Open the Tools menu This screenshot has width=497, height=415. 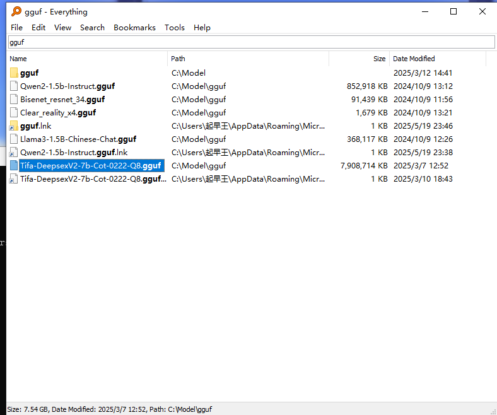[174, 28]
